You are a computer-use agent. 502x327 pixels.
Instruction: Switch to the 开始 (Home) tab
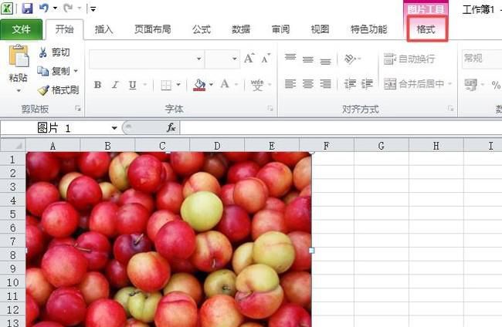click(64, 29)
